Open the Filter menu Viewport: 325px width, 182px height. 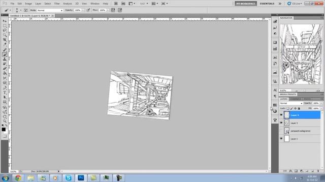point(57,4)
